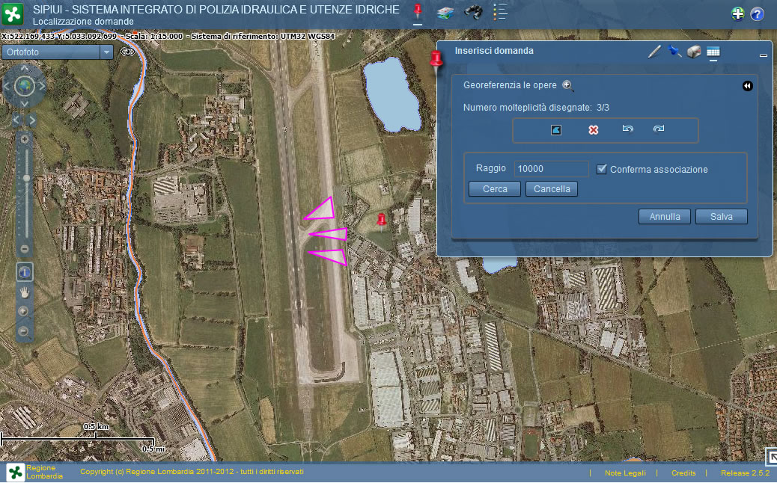Click the Numero molteplicità disegnate: 3/3 text
The height and width of the screenshot is (483, 777).
point(536,108)
